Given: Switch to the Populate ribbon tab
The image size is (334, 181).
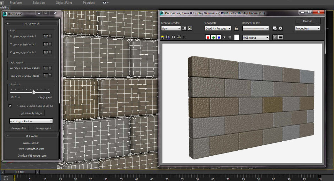Looking at the screenshot, I should 89,3.
